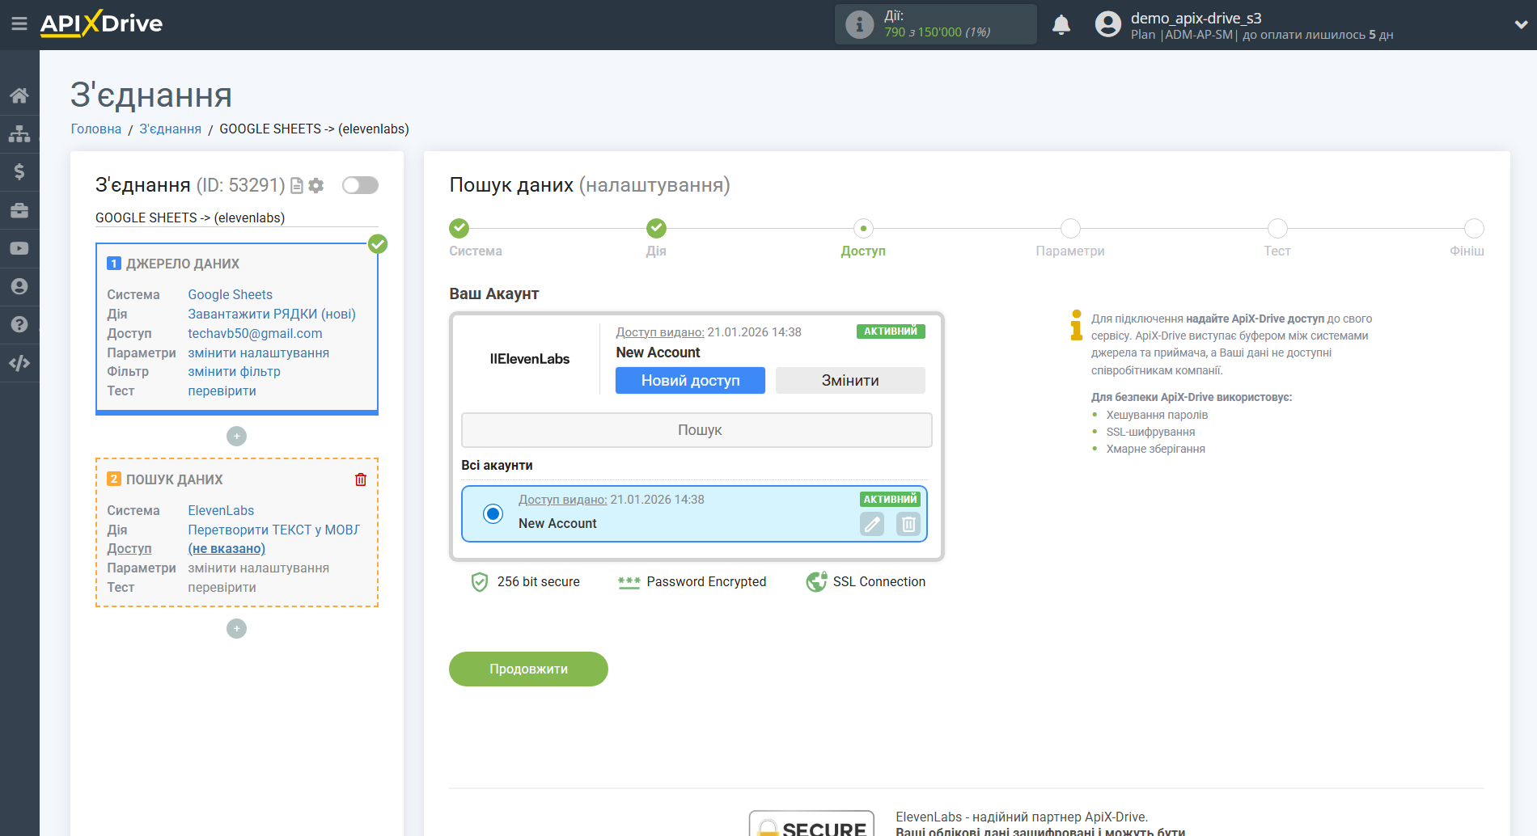Viewport: 1537px width, 836px height.
Task: Select the New Account radio button
Action: (492, 513)
